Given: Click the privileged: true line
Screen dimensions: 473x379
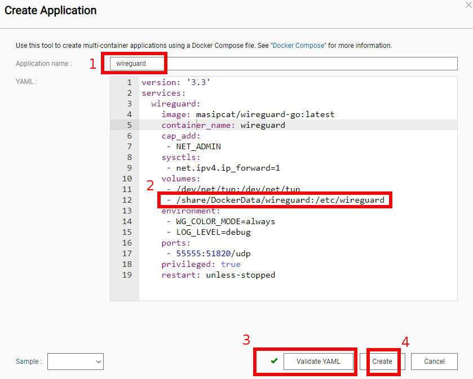Looking at the screenshot, I should (201, 264).
